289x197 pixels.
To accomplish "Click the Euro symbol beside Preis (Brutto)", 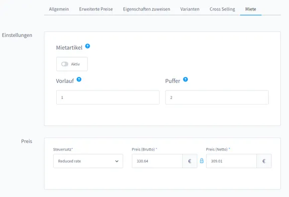I will [190, 161].
